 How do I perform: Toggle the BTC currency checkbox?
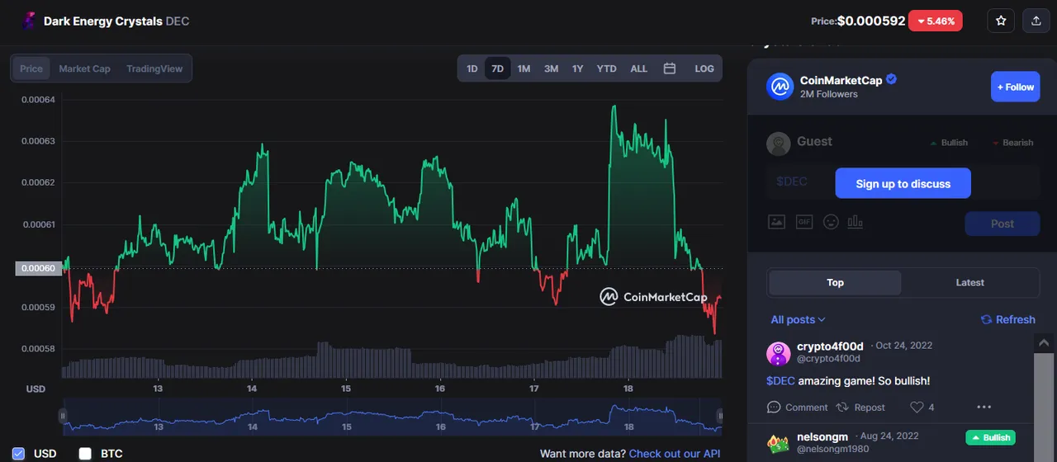tap(85, 454)
